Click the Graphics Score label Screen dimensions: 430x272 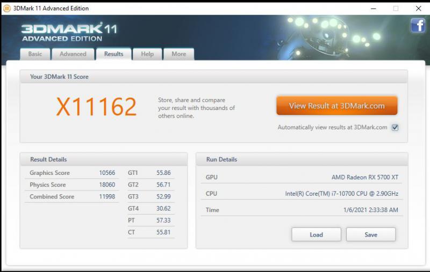(x=49, y=173)
